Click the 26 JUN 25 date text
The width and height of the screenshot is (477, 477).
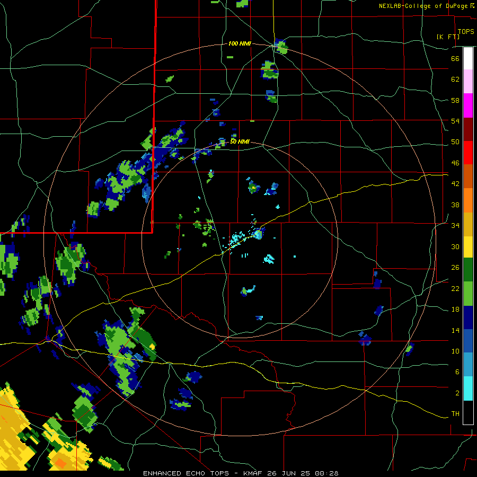(289, 473)
